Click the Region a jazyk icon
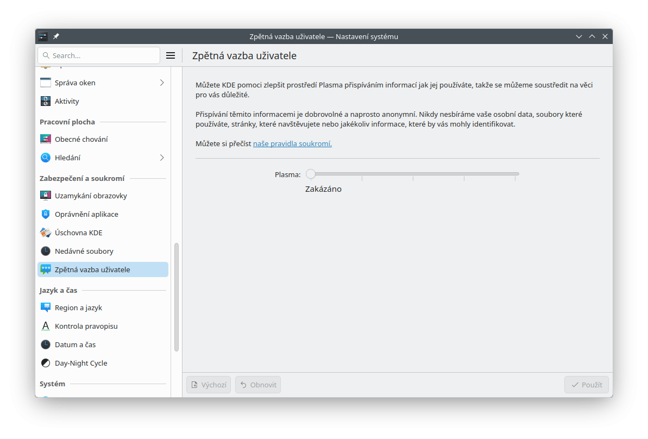Viewport: 648px width, 439px height. coord(46,308)
